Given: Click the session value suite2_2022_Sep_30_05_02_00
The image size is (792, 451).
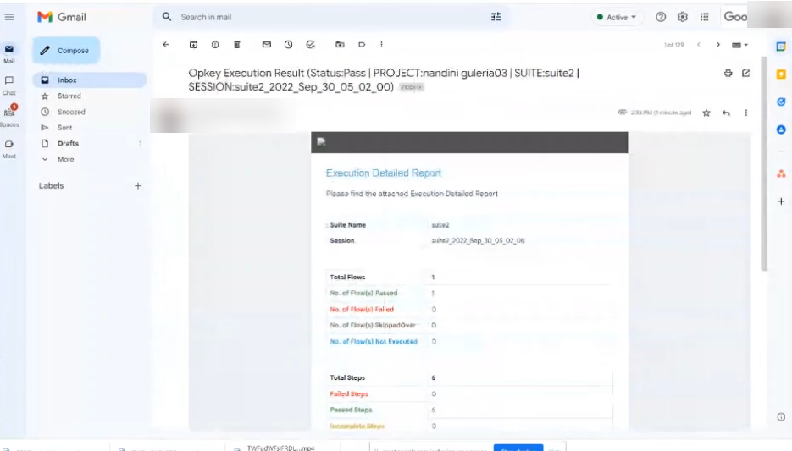Looking at the screenshot, I should (x=478, y=240).
